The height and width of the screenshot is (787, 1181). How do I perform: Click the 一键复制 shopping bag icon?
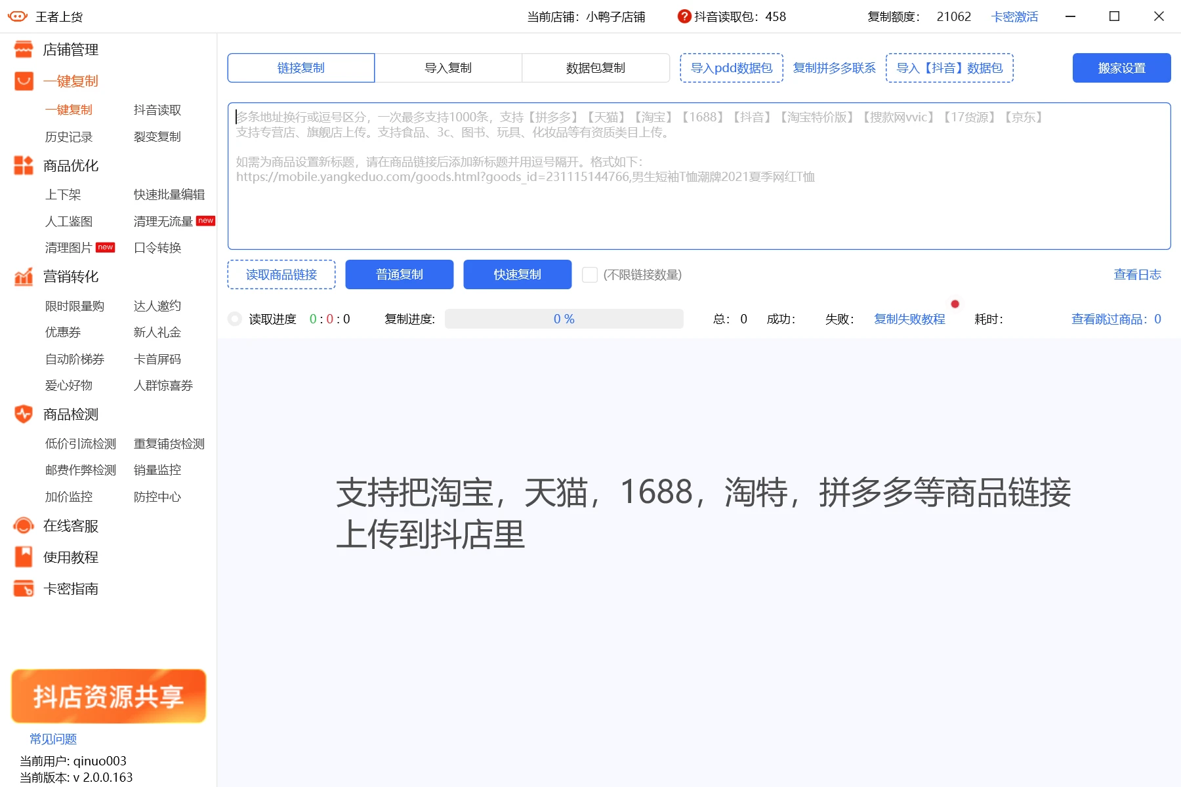(24, 81)
